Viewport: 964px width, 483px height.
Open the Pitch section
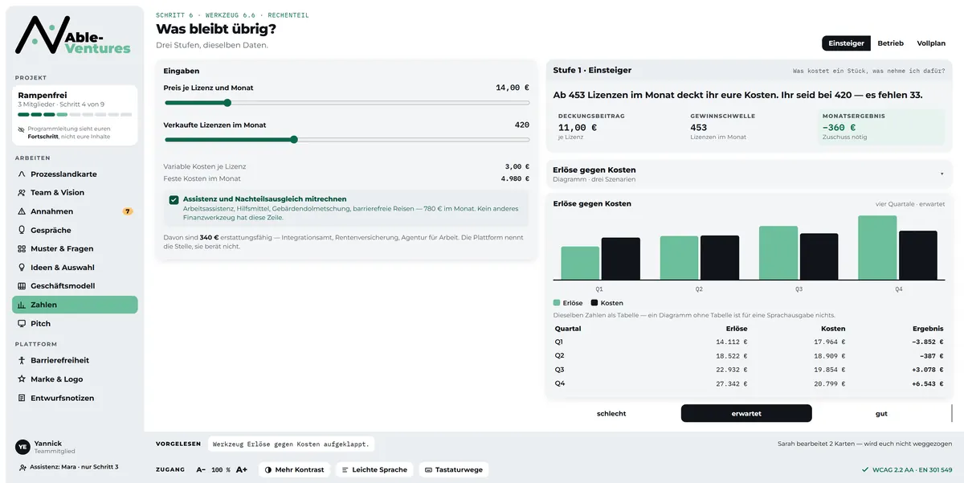click(x=75, y=323)
